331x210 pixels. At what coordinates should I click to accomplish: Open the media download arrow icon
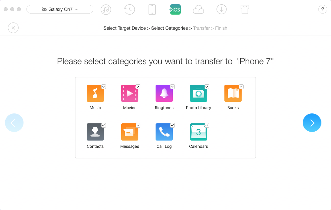221,10
